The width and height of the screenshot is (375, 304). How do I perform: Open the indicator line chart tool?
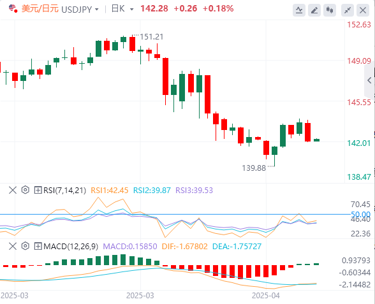click(x=299, y=10)
